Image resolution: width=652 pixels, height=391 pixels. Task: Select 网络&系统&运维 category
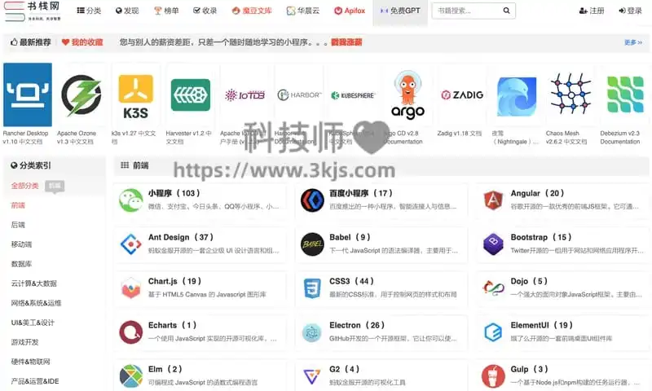[x=36, y=303]
